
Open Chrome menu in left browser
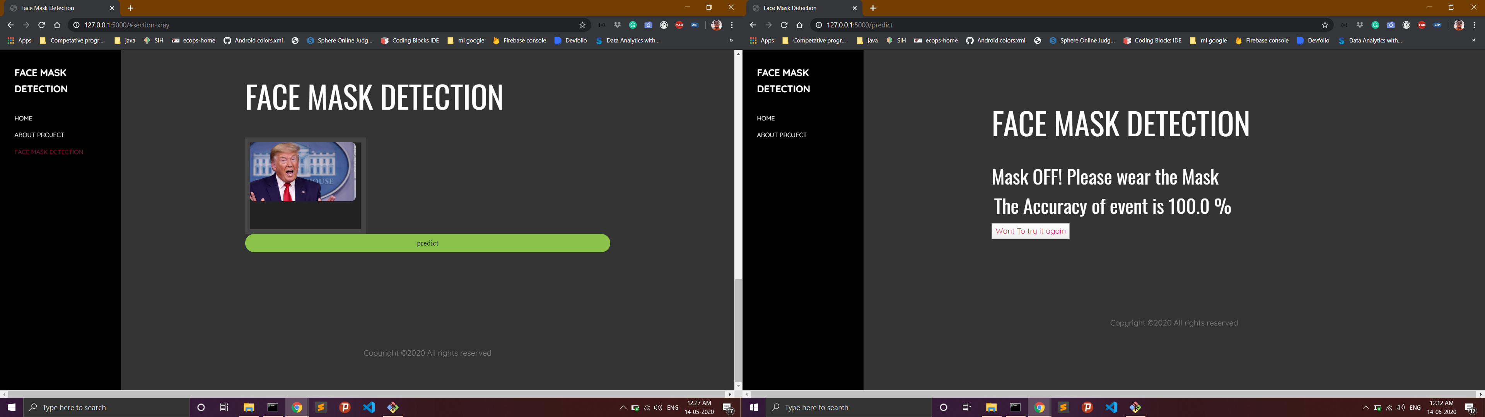732,25
